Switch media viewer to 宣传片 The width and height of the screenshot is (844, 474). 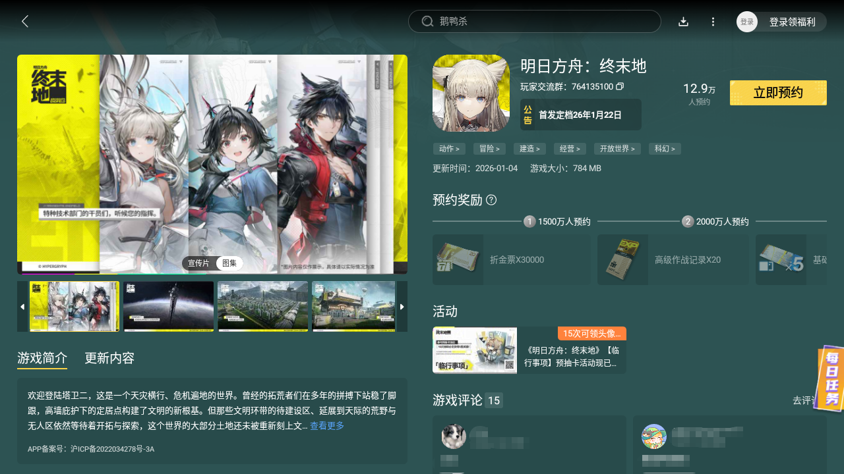click(x=198, y=263)
